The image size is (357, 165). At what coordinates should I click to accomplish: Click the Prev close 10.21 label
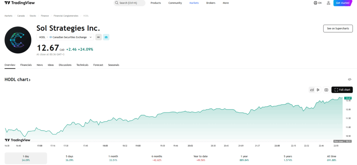[343, 141]
